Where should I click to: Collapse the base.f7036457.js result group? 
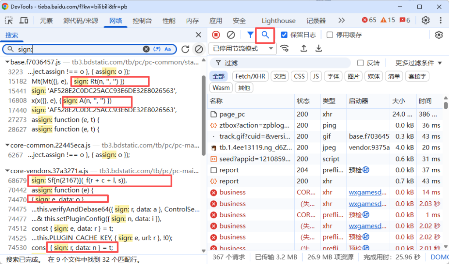click(7, 62)
